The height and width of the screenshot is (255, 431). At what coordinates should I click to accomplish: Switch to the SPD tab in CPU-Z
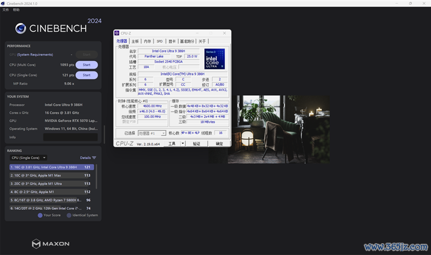[x=159, y=41]
